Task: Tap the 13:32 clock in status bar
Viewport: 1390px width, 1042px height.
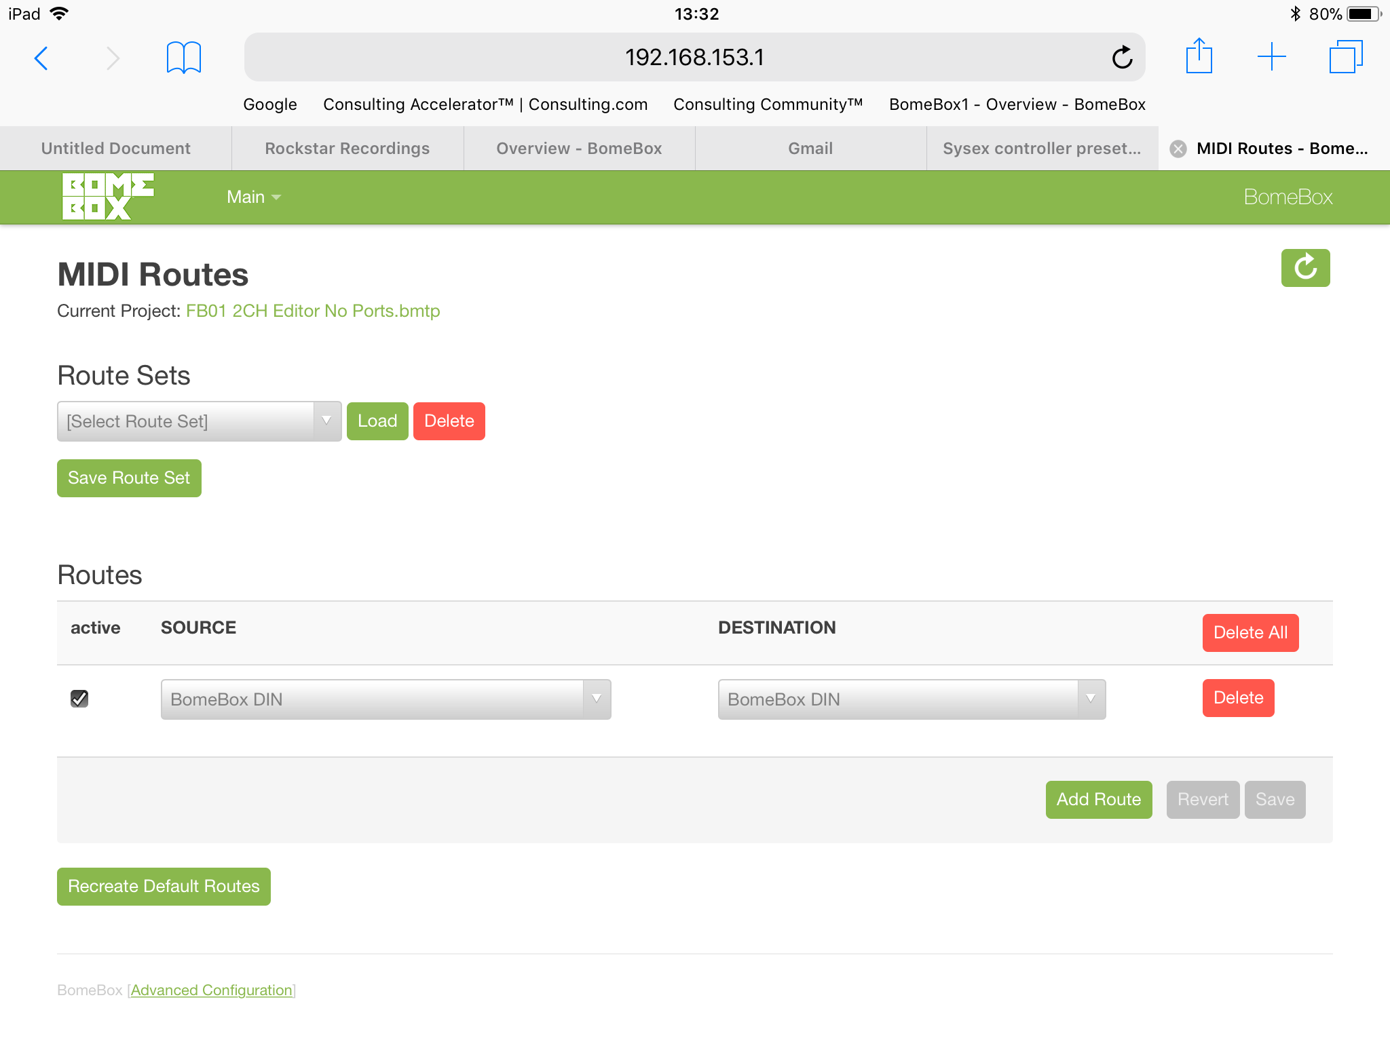Action: tap(696, 14)
